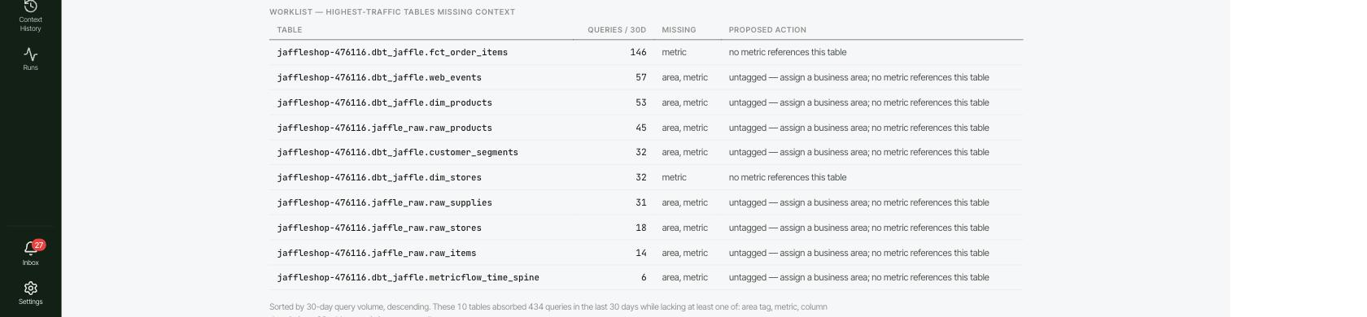Sort by the TABLE column header
The width and height of the screenshot is (1367, 317).
tap(289, 30)
